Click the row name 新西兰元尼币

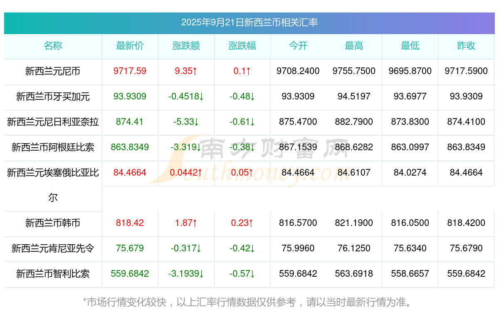[53, 71]
